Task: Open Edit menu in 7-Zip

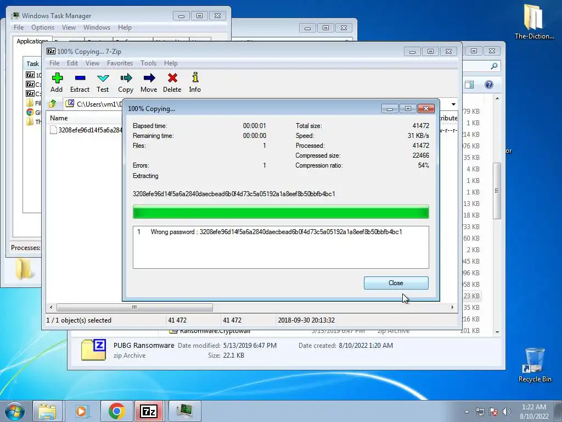Action: click(72, 63)
